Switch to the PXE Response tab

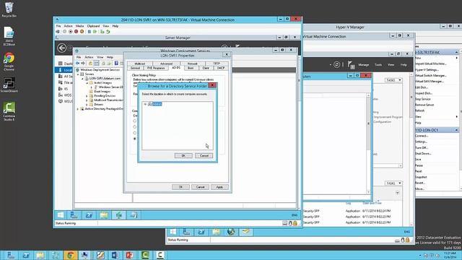tap(156, 68)
